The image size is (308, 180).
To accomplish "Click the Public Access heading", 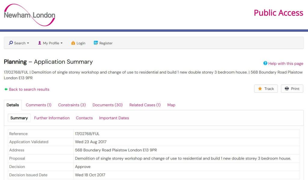I will click(278, 13).
